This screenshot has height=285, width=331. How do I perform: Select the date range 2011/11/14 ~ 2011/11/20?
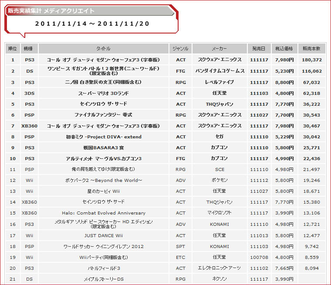click(92, 23)
